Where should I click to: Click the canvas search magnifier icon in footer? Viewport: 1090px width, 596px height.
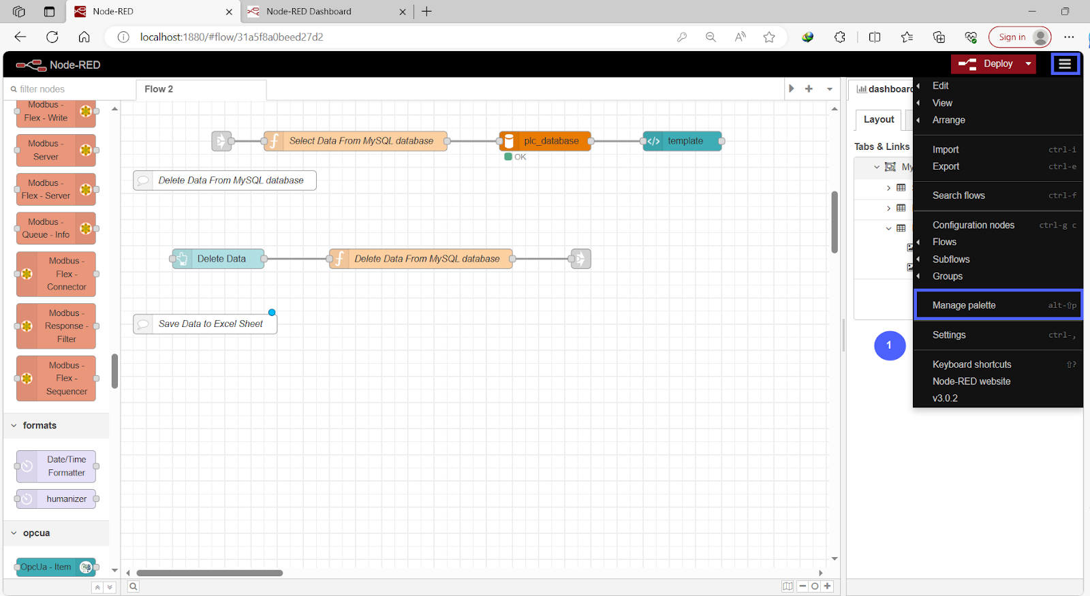coord(134,586)
